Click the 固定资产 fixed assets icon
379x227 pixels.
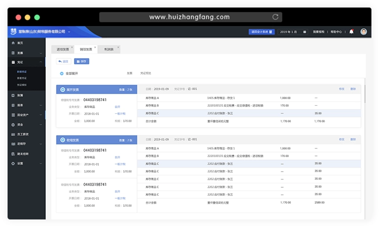[x=13, y=115]
